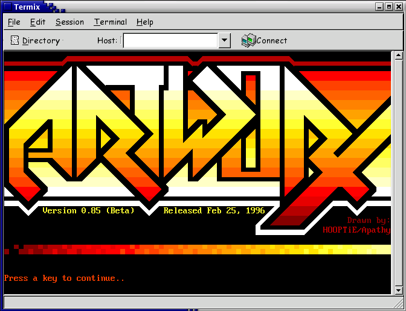Click the Directory button label
Image resolution: width=406 pixels, height=311 pixels.
pos(41,41)
